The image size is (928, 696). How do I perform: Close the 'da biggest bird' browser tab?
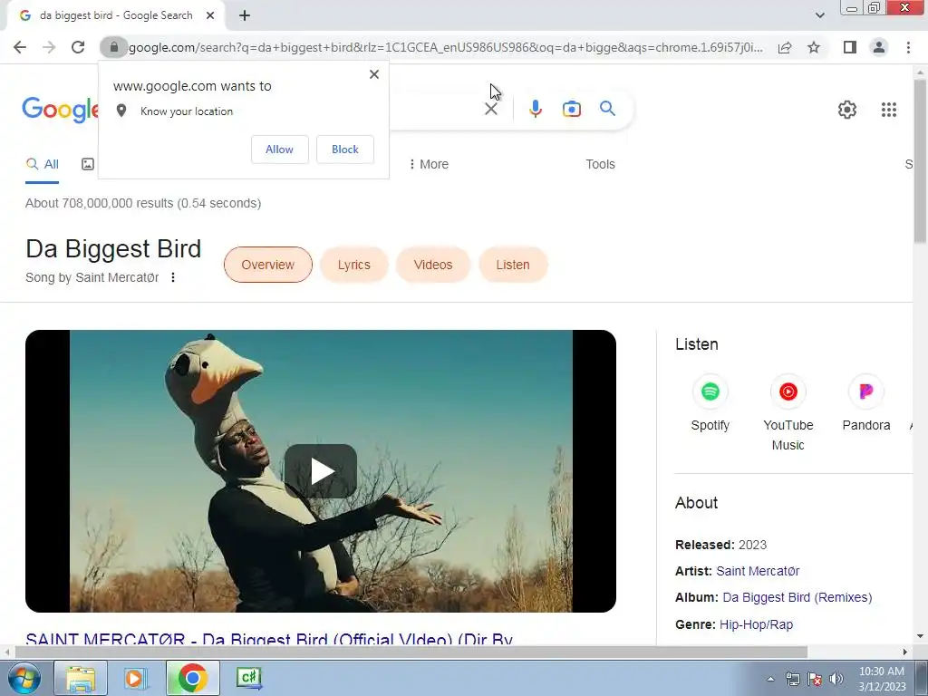[210, 15]
